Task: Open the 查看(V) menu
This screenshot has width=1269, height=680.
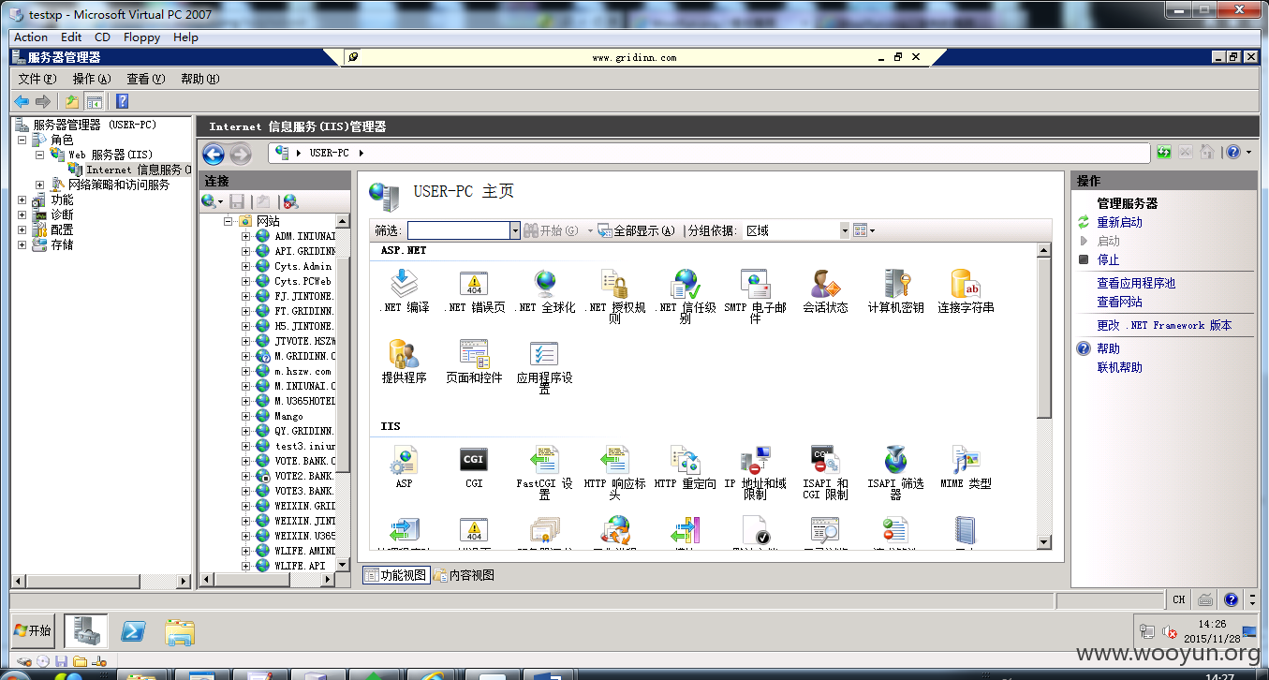Action: pos(145,79)
